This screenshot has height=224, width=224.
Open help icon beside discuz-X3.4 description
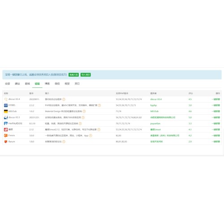(64, 99)
